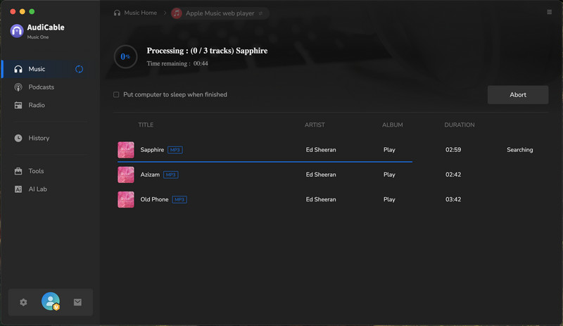Image resolution: width=563 pixels, height=326 pixels.
Task: Click album Play in the Sapphire row
Action: [389, 150]
